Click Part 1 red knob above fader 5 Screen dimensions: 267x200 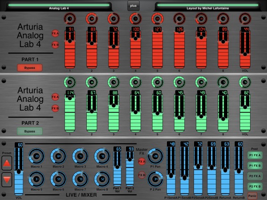(158, 19)
